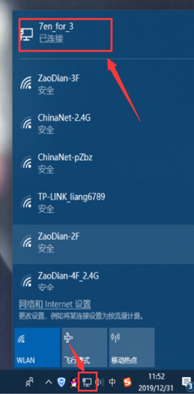Select the TP-LINK_liang6789 network
Screen dimensions: 194x394
[x=103, y=203]
